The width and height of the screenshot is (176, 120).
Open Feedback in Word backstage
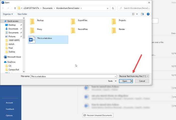coord(10,109)
